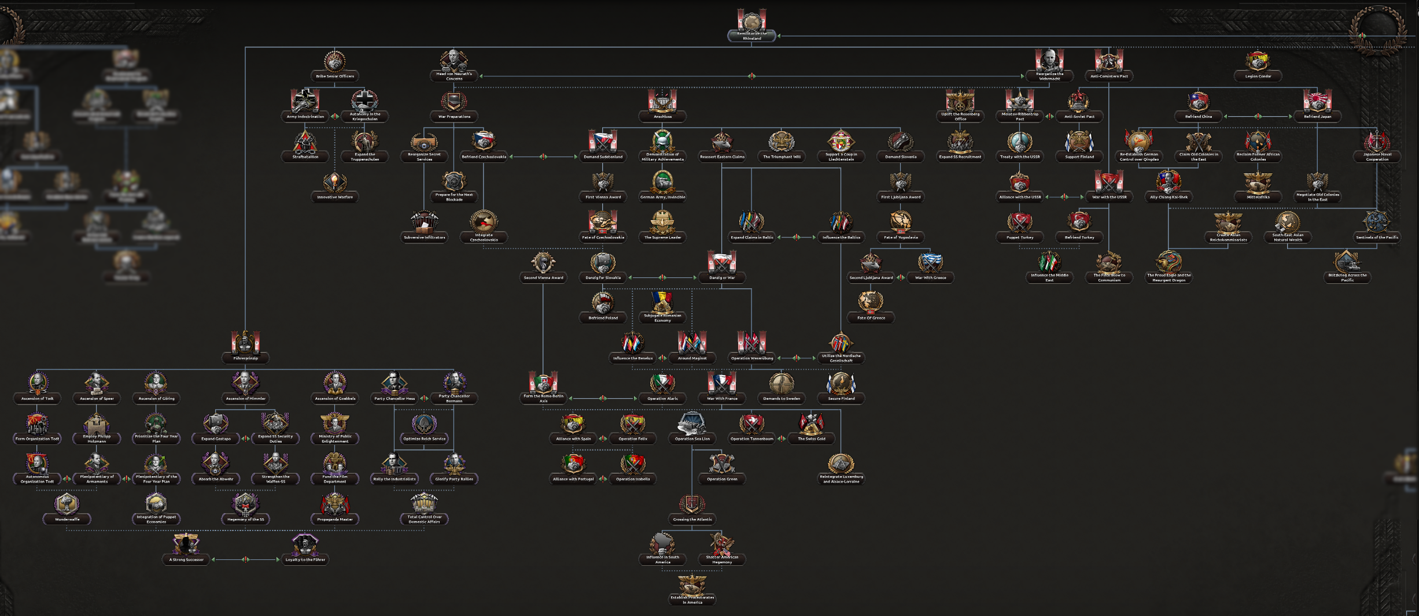1419x616 pixels.
Task: Click the Anschluss focus icon
Action: click(x=662, y=101)
